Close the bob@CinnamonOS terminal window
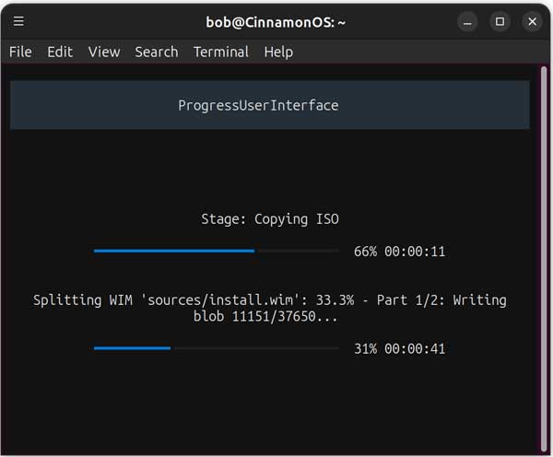 tap(532, 21)
